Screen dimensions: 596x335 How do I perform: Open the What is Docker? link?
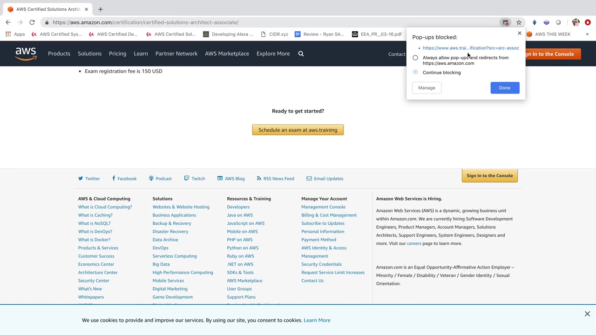94,240
